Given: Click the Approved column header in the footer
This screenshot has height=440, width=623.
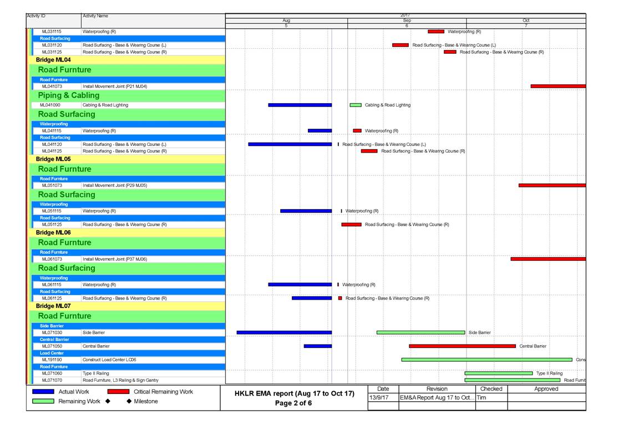Looking at the screenshot, I should coord(546,389).
